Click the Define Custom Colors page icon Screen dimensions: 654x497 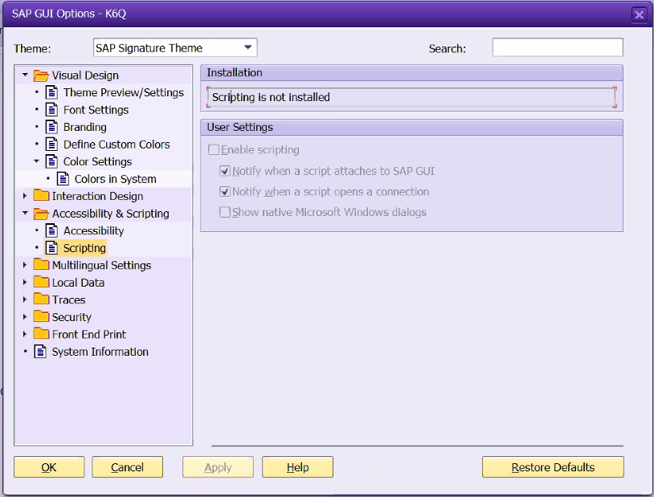(52, 145)
